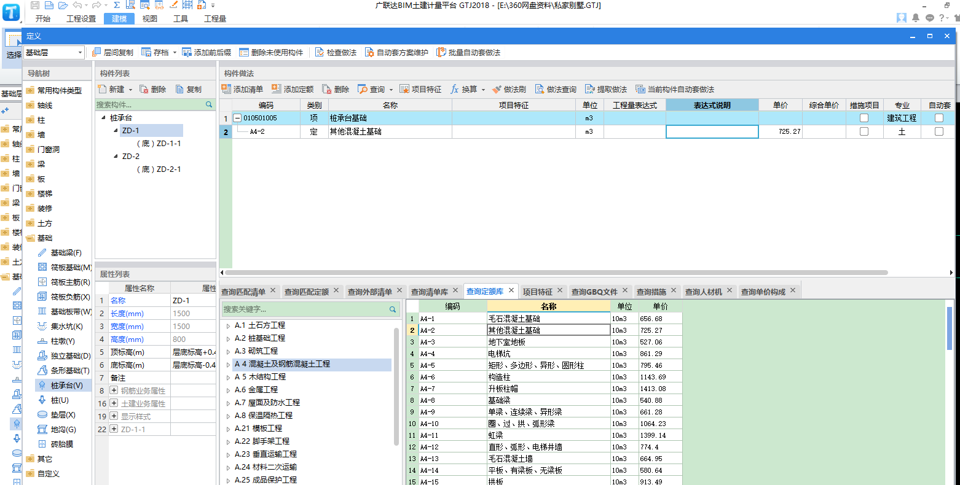
Task: Collapse ZD-2 in component list
Action: [116, 156]
